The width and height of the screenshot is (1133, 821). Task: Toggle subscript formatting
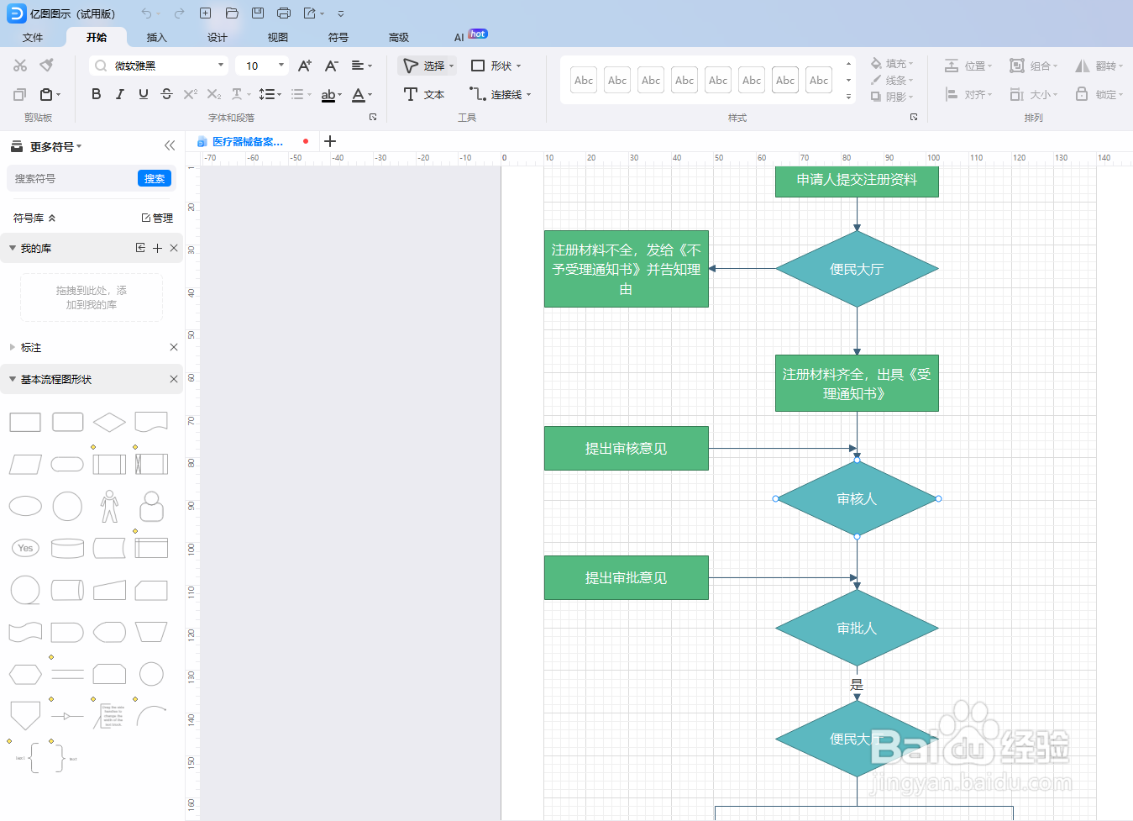tap(214, 94)
